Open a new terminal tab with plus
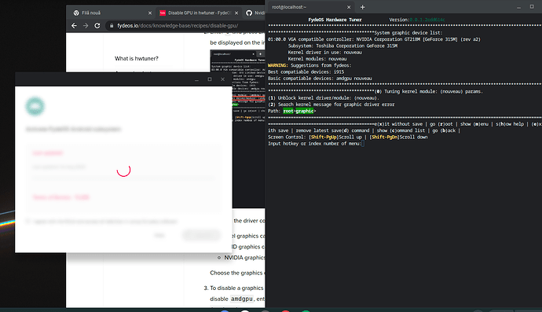This screenshot has height=312, width=542. (362, 7)
